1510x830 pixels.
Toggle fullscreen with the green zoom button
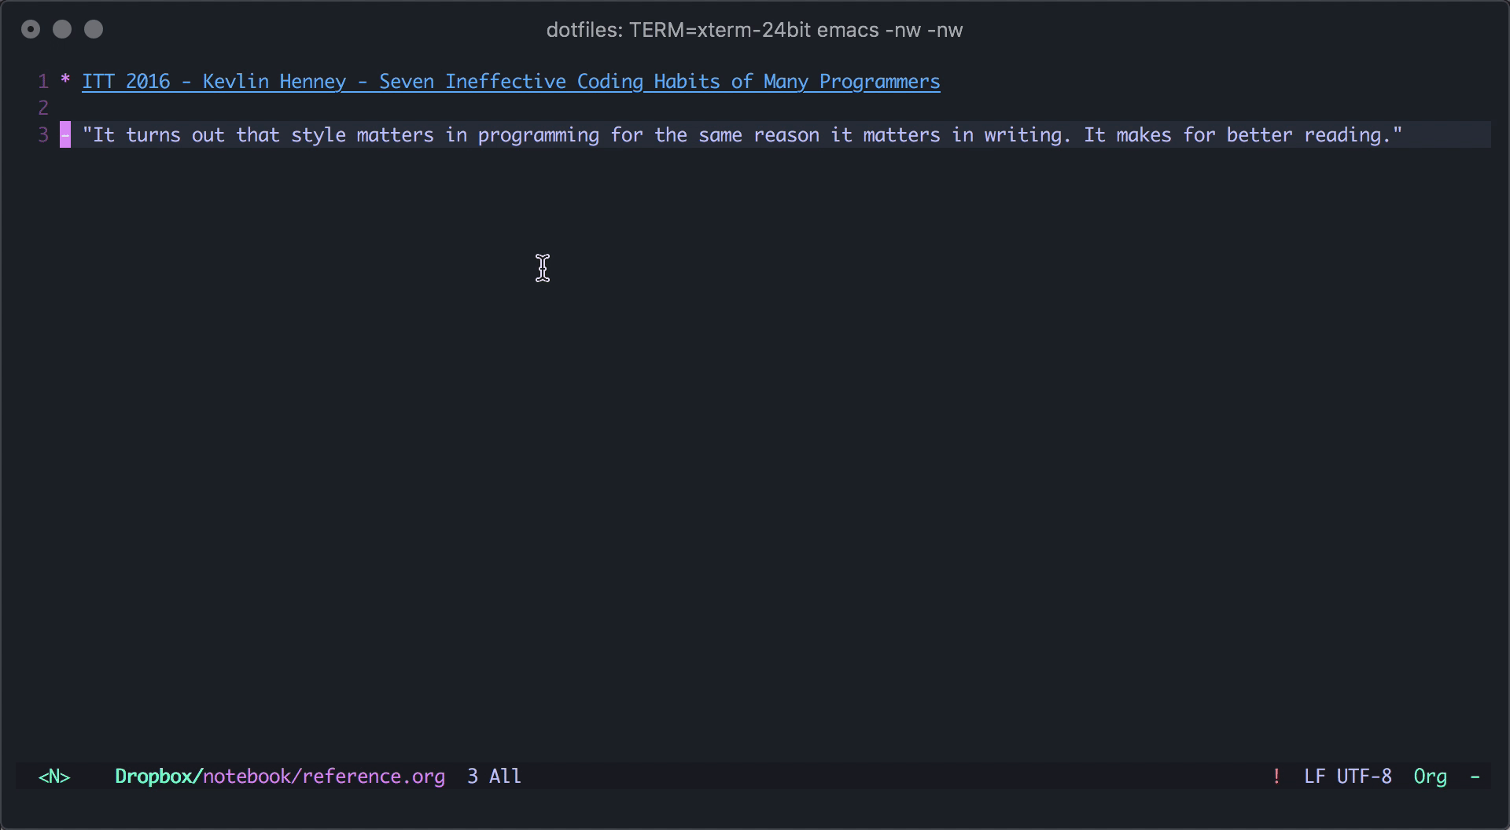tap(94, 29)
